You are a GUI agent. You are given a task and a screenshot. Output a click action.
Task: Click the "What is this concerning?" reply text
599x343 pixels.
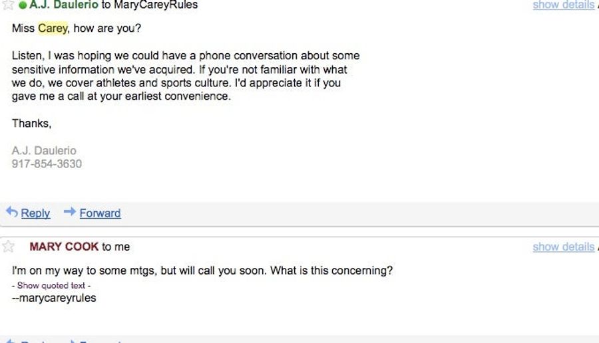point(331,271)
